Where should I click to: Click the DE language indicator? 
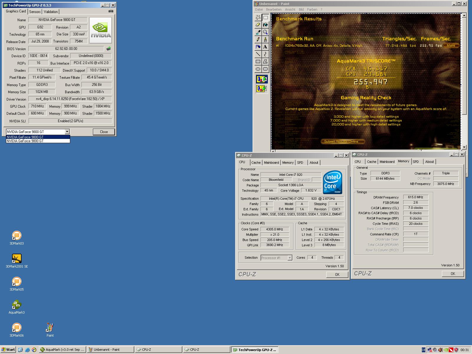point(424,350)
